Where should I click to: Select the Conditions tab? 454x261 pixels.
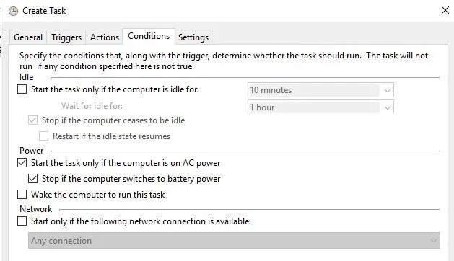(149, 36)
